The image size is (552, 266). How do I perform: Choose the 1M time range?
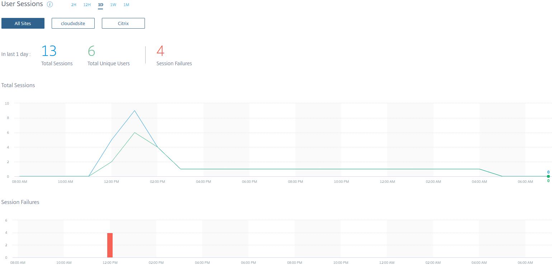click(126, 5)
